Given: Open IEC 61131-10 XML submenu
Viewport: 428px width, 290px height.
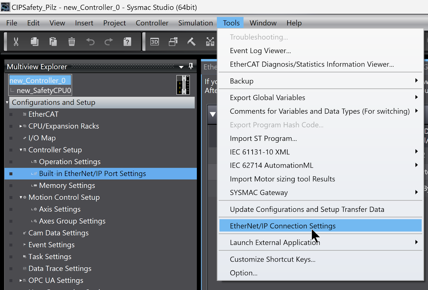Looking at the screenshot, I should (320, 152).
